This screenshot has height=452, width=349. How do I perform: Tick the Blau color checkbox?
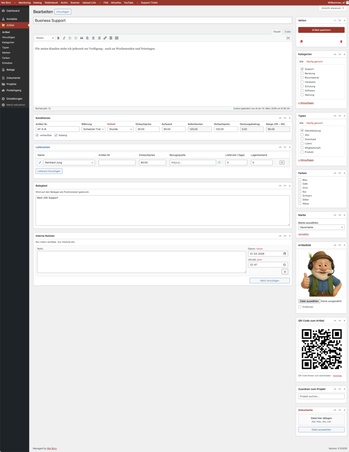pyautogui.click(x=300, y=180)
